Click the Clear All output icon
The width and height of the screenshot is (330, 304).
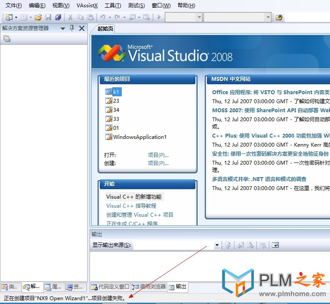[263, 245]
